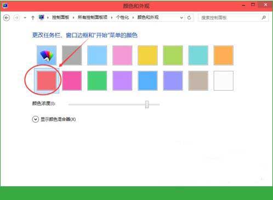
Task: Click the 颜色浓度 slider handle
Action: 147,104
